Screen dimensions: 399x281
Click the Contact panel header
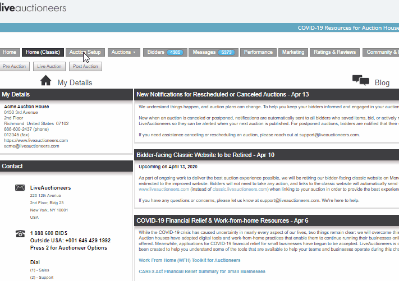66,166
